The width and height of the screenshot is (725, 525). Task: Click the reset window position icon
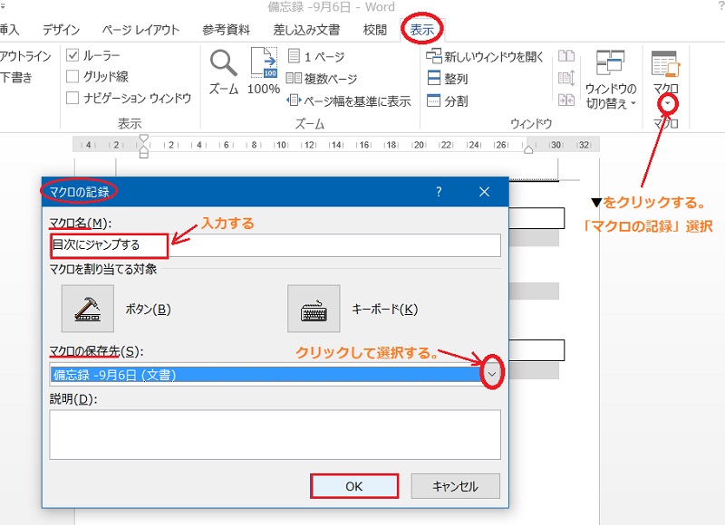566,100
